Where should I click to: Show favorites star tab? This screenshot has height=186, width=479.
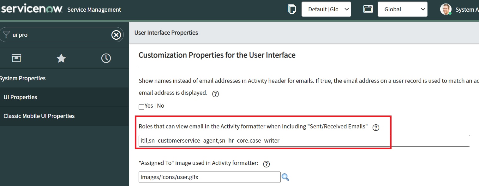pyautogui.click(x=61, y=58)
